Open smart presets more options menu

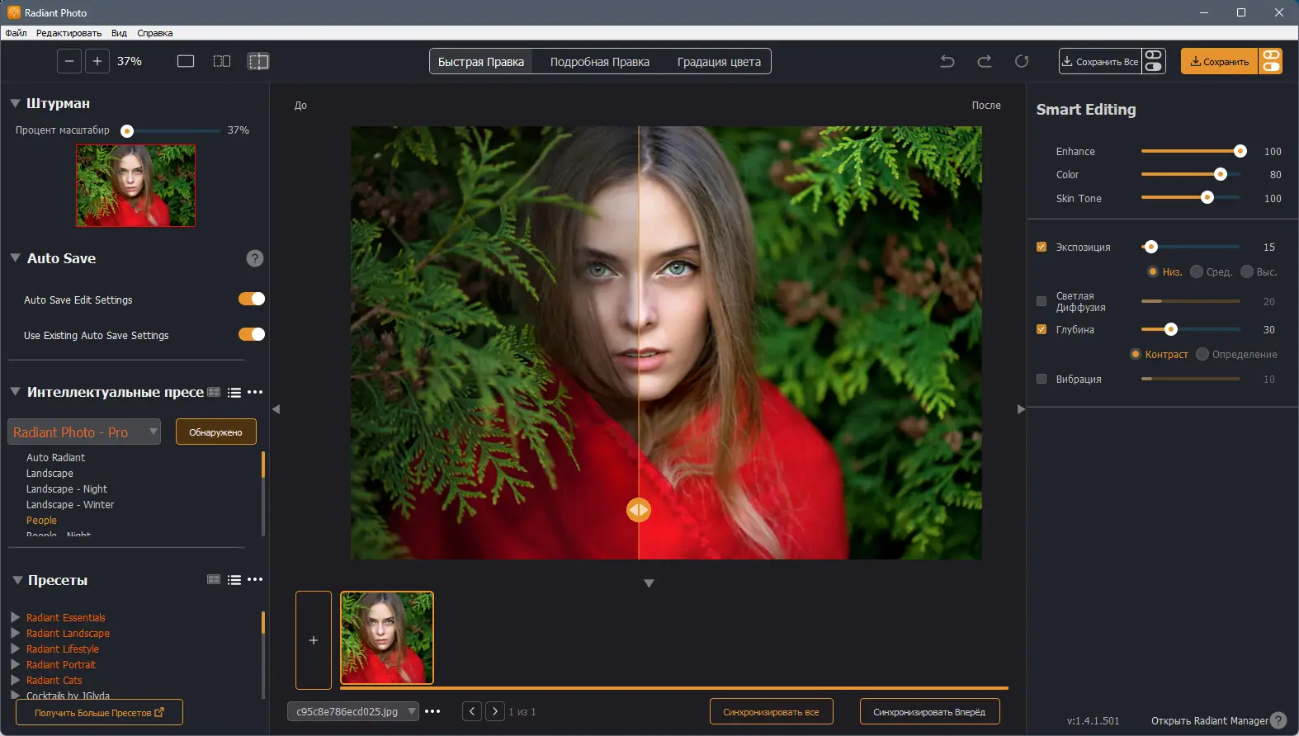coord(255,392)
